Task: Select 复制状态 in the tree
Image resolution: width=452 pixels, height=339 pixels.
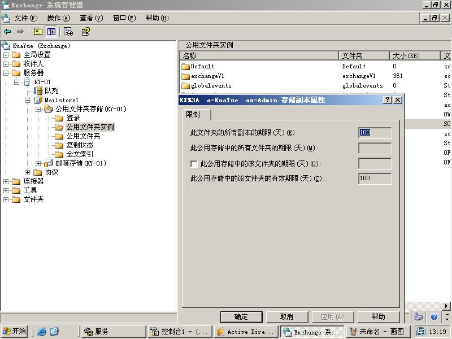Action: click(80, 145)
